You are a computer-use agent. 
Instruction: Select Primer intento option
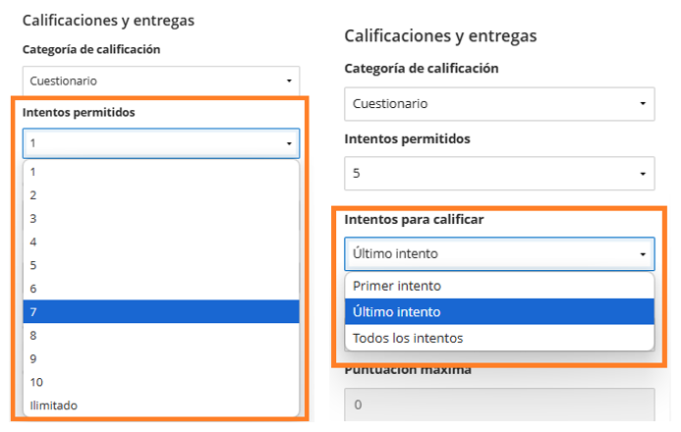click(498, 286)
